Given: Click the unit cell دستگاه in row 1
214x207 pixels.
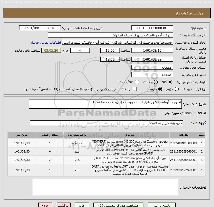Looking at the screenshot, I should point(77,143).
